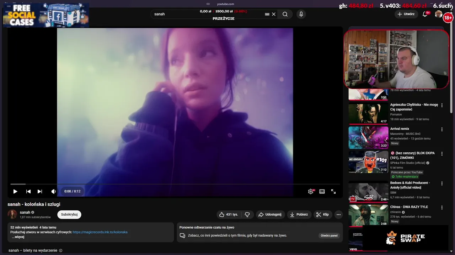The width and height of the screenshot is (455, 255).
Task: Open magicrecords.lnk.to/kolonska link
Action: (100, 232)
